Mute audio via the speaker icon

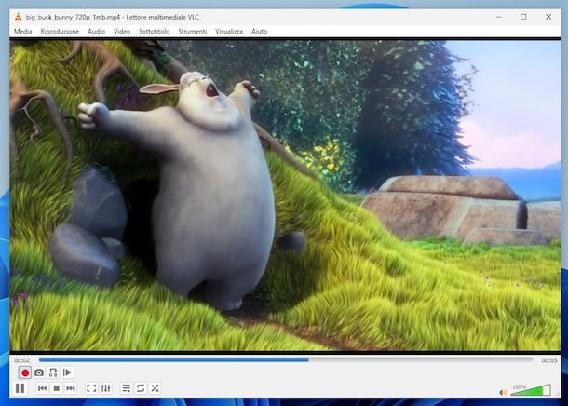[x=503, y=392]
